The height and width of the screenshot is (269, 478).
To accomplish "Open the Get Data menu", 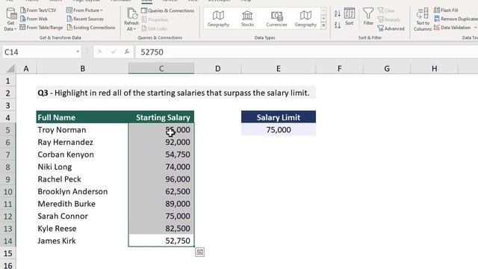I will [10, 19].
